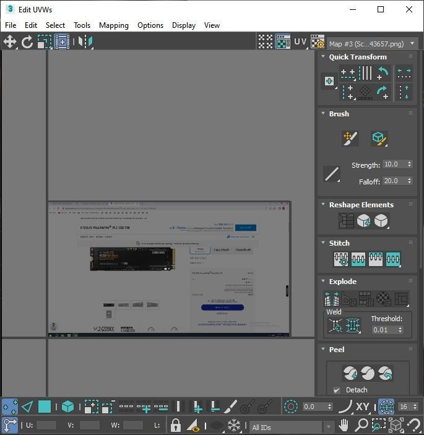
Task: Select the Move tool in top toolbar
Action: point(10,42)
